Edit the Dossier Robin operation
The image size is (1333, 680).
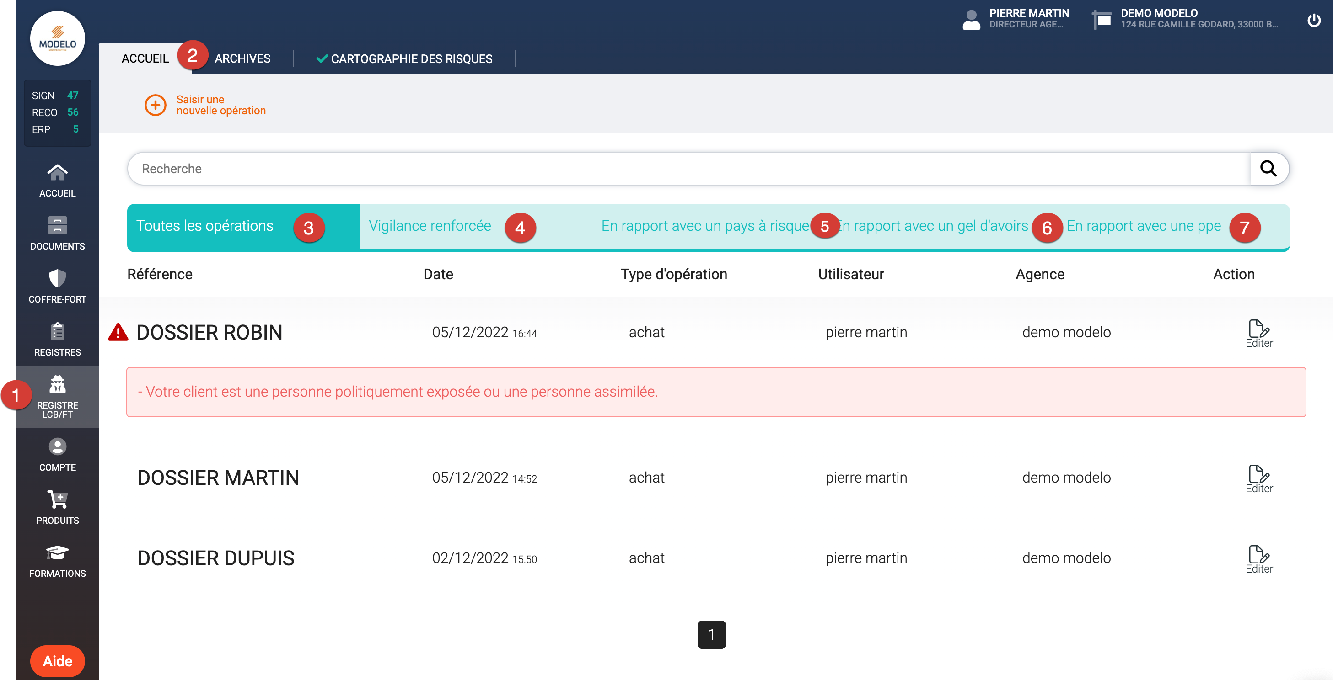[1258, 333]
